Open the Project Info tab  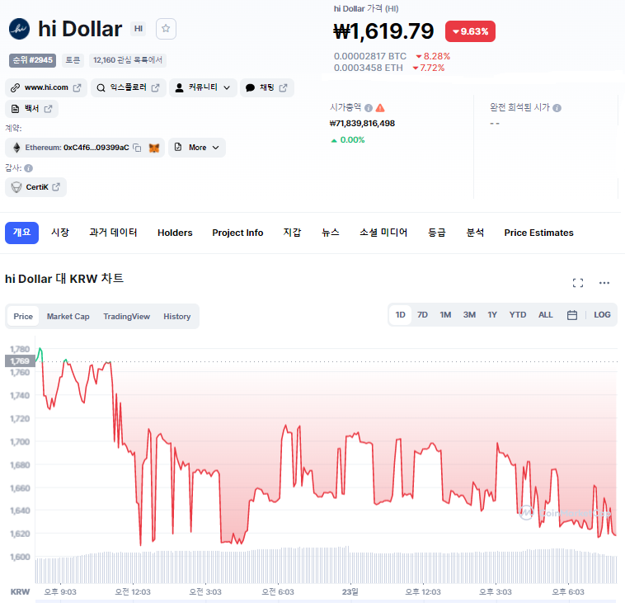click(x=237, y=233)
